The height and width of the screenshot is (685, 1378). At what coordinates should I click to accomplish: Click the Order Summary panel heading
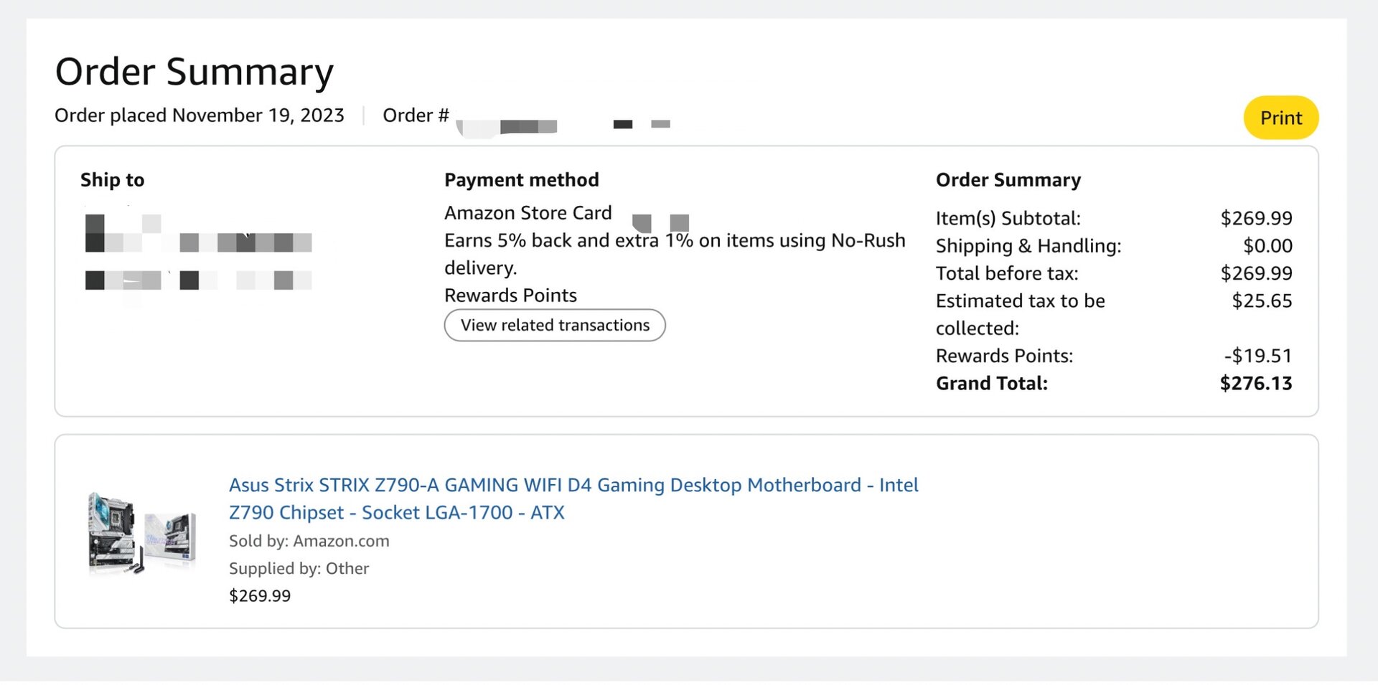(1008, 180)
